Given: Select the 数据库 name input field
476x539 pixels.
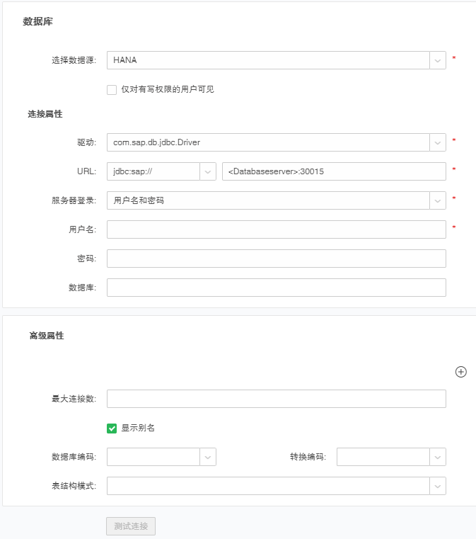Looking at the screenshot, I should (276, 287).
